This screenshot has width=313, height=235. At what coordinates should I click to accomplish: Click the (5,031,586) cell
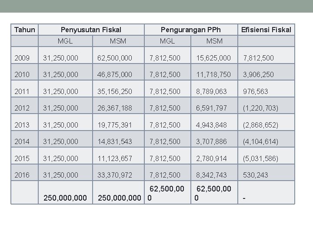coord(261,158)
